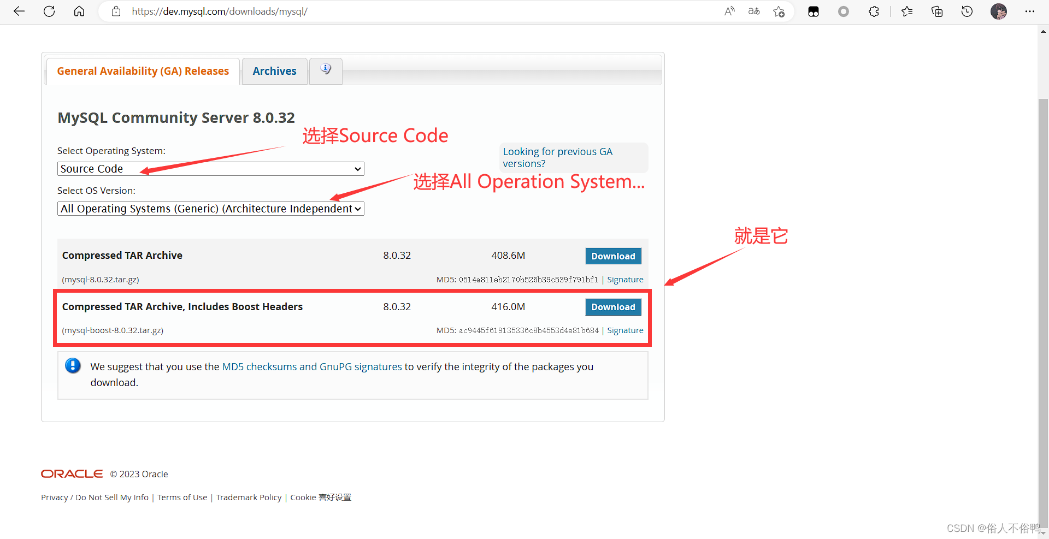The height and width of the screenshot is (539, 1049).
Task: Open browser settings and more menu
Action: (1030, 11)
